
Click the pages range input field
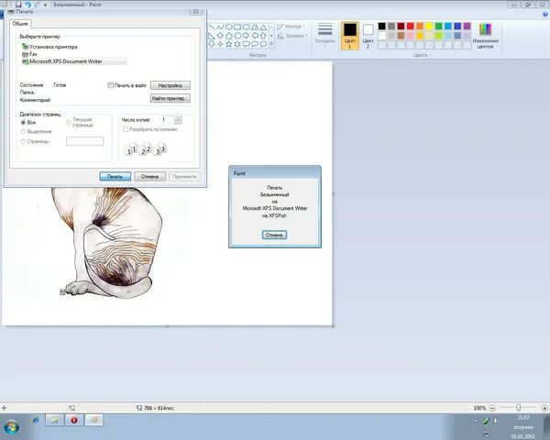(84, 141)
